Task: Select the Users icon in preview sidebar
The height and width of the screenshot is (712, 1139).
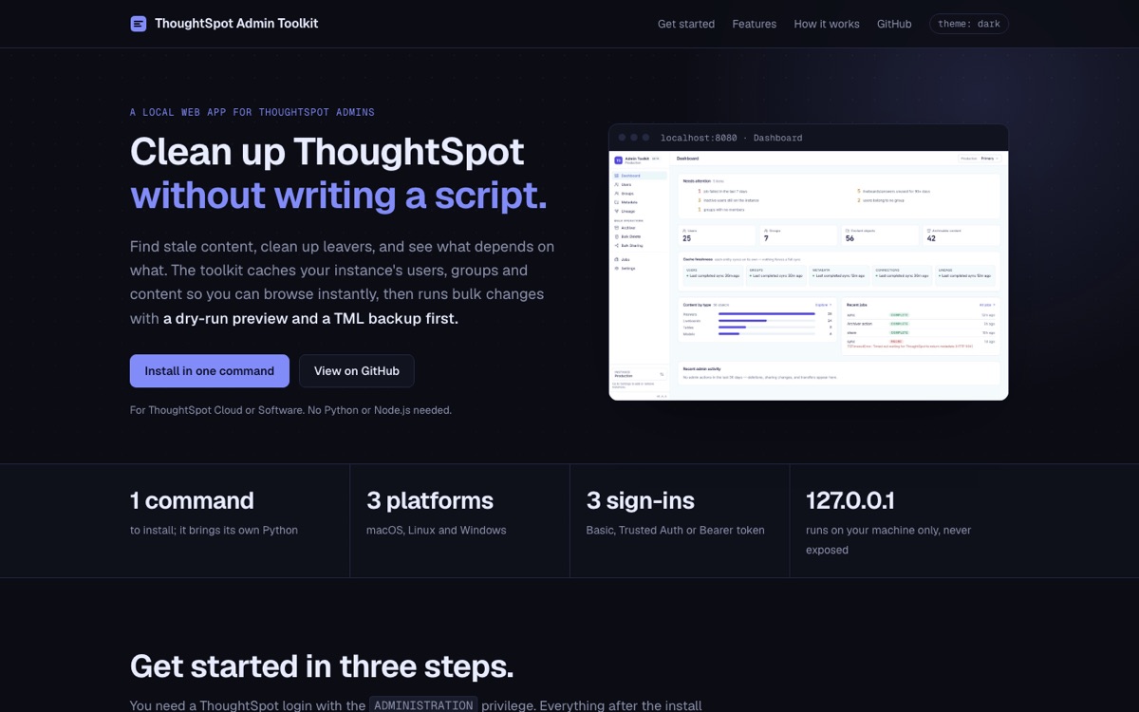Action: click(x=616, y=184)
